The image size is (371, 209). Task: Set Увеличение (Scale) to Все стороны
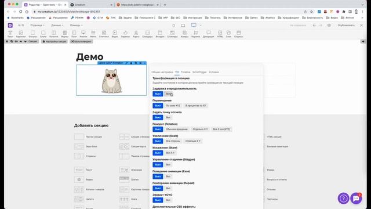pyautogui.click(x=173, y=141)
